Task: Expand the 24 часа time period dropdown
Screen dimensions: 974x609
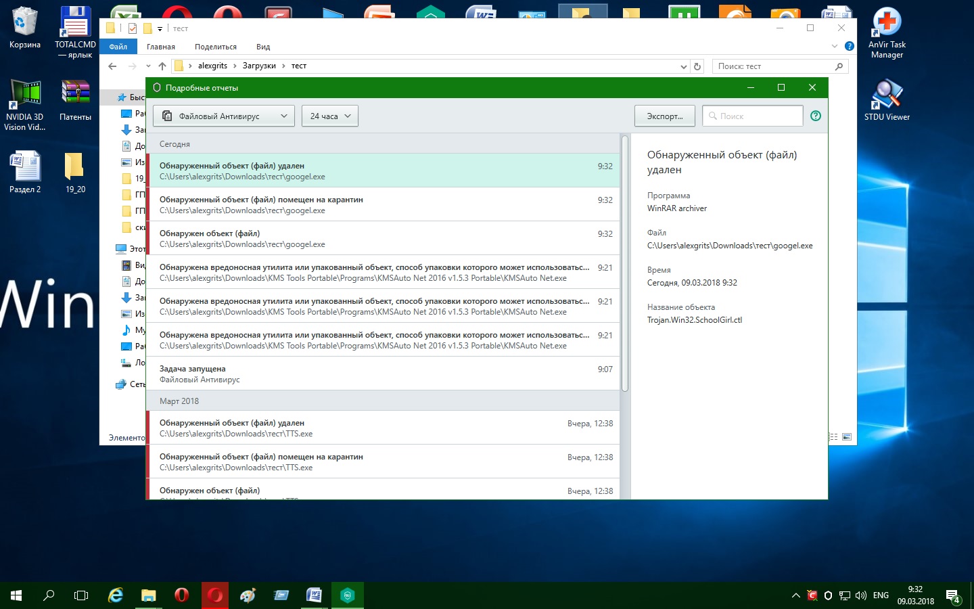Action: click(329, 116)
